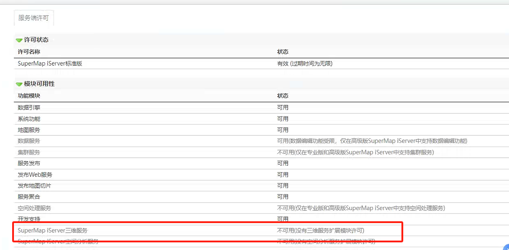The height and width of the screenshot is (250, 509).
Task: Select the 集群服务 module row
Action: pos(29,152)
